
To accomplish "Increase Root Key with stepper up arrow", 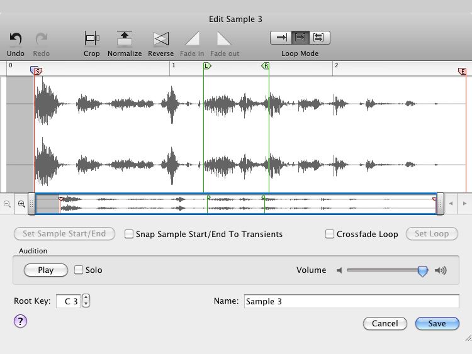I will click(x=86, y=297).
